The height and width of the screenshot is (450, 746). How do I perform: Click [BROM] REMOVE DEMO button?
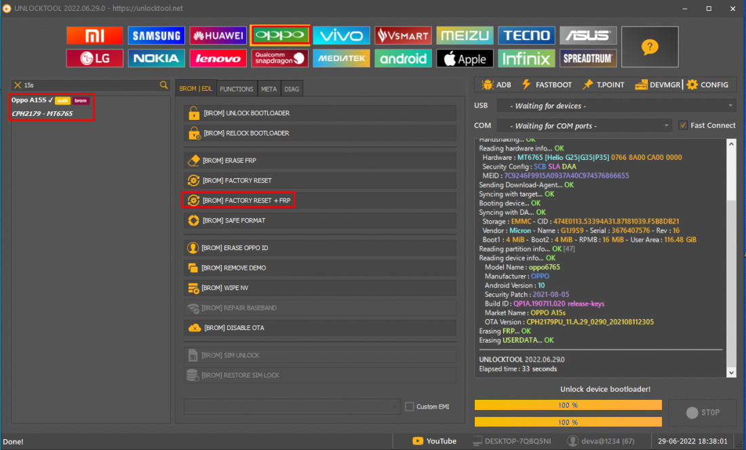[x=319, y=268]
